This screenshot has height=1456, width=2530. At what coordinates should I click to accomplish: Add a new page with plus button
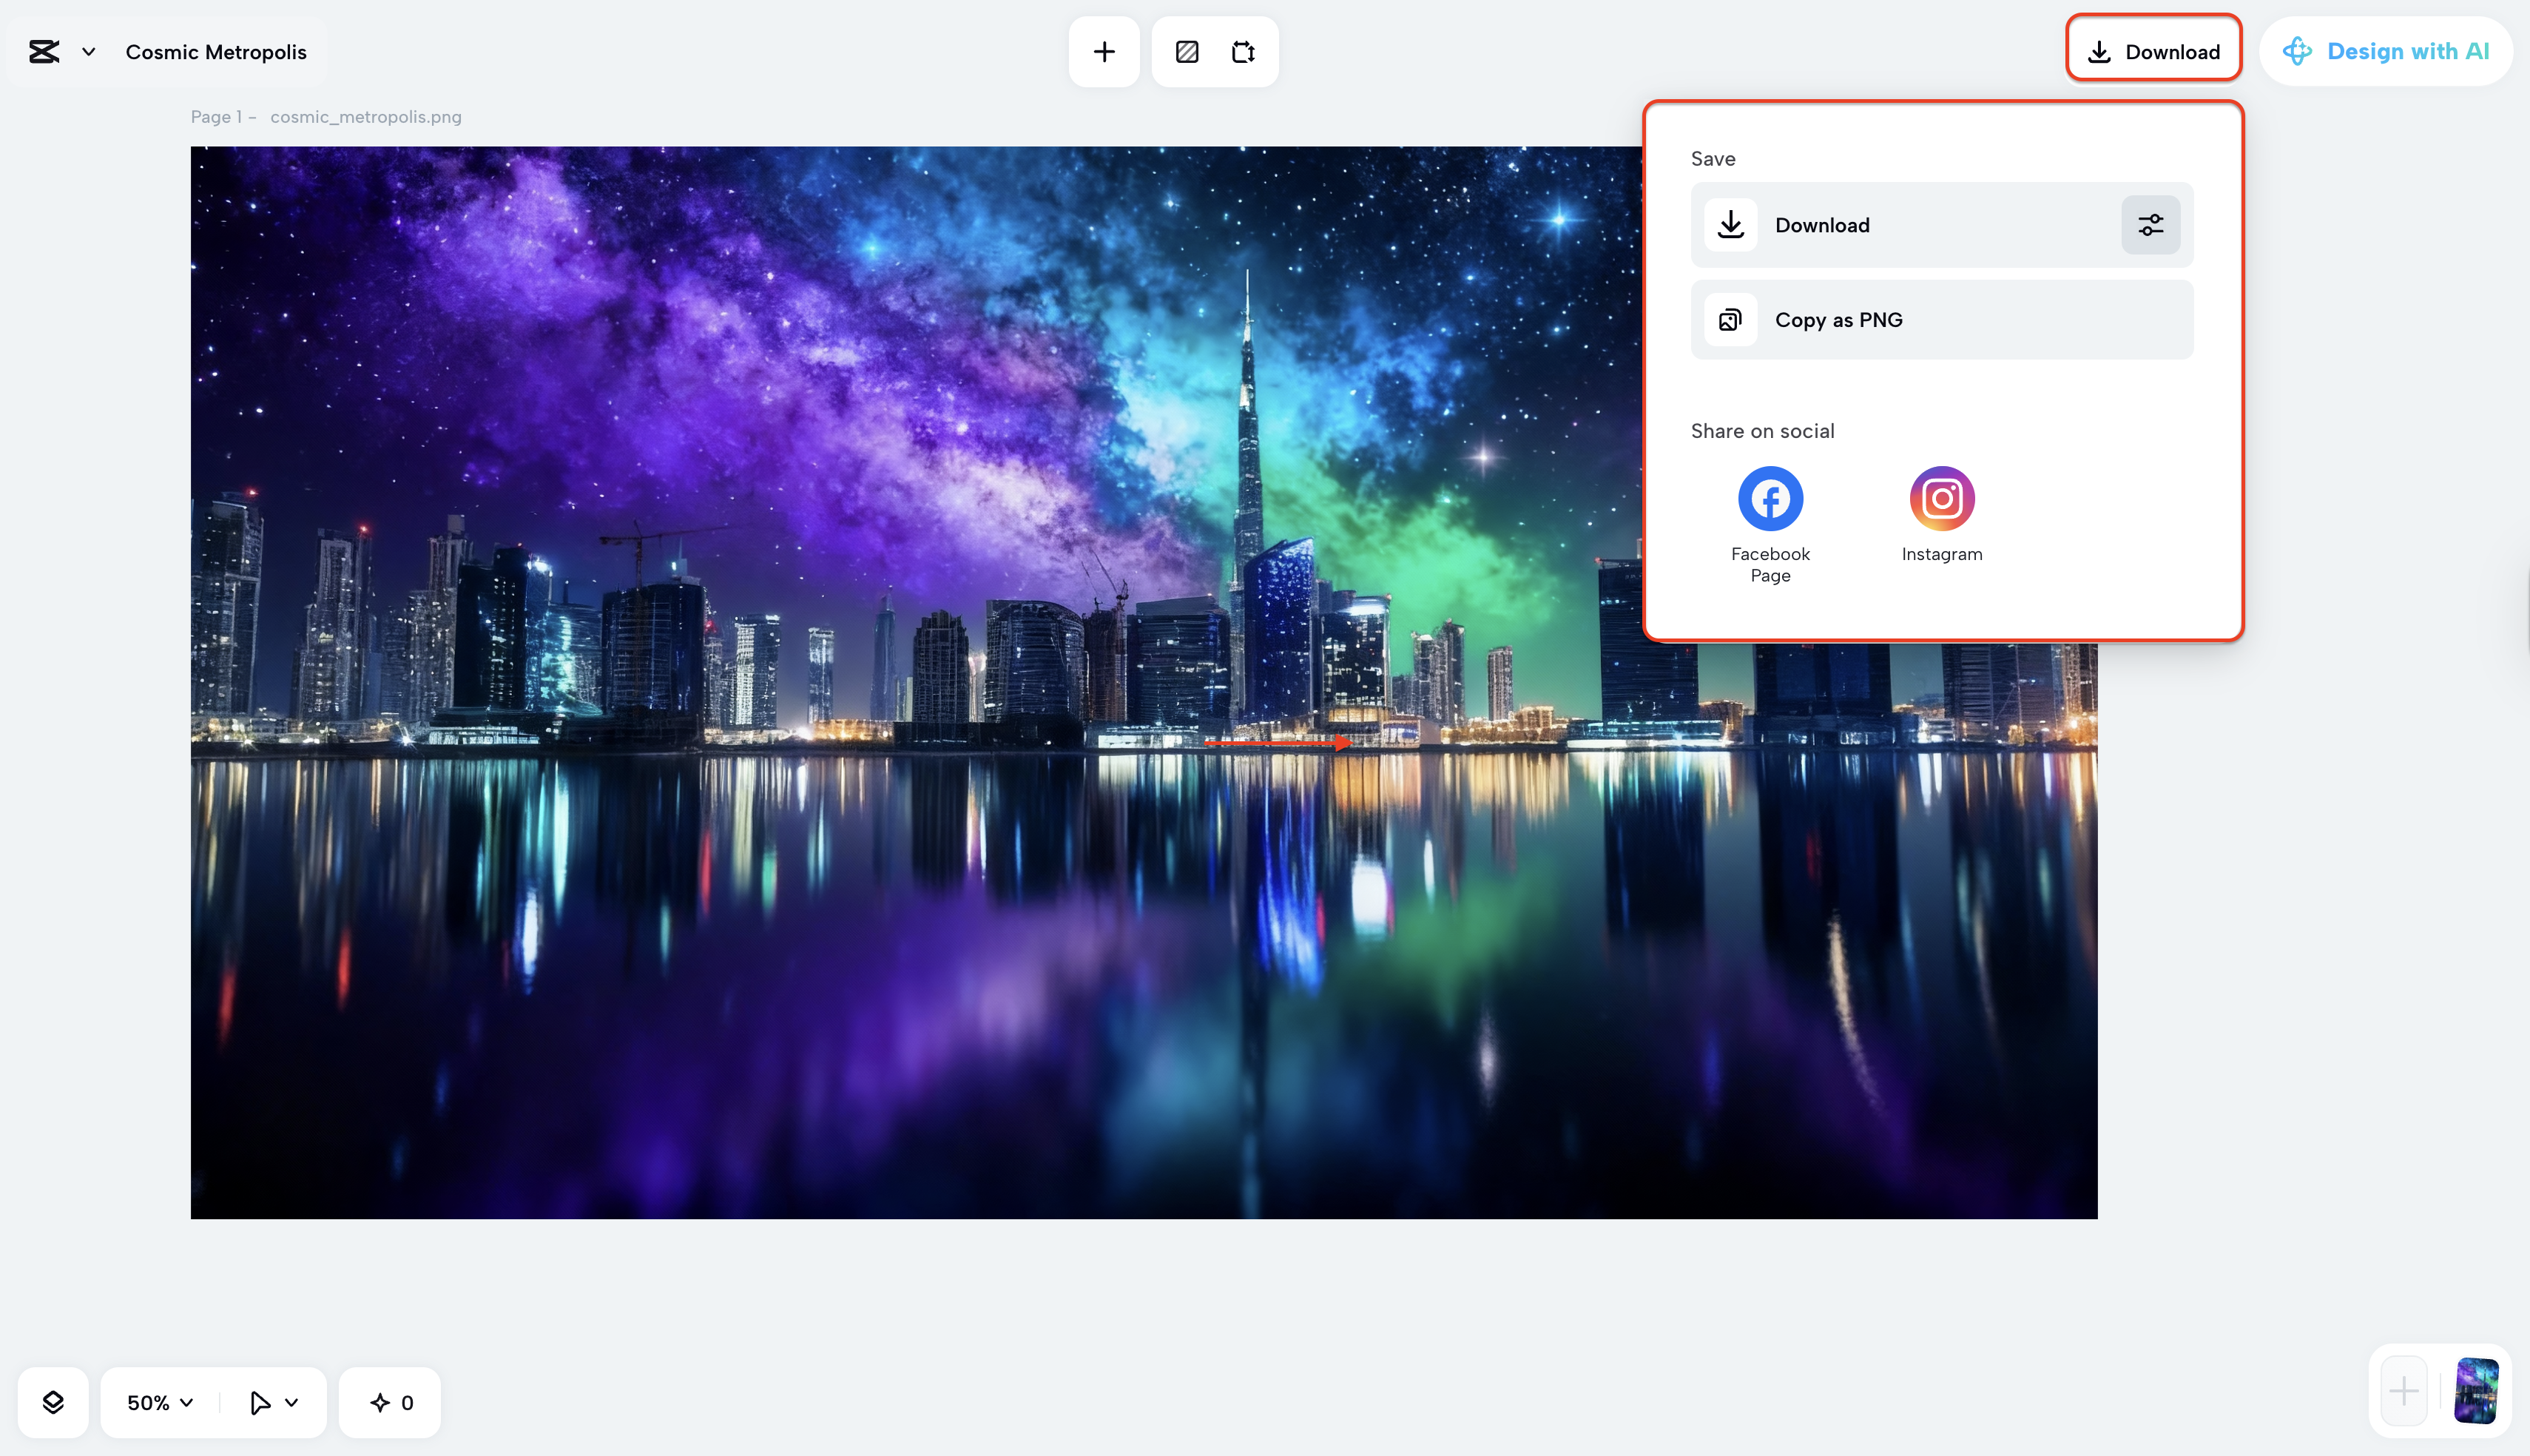(x=2403, y=1390)
